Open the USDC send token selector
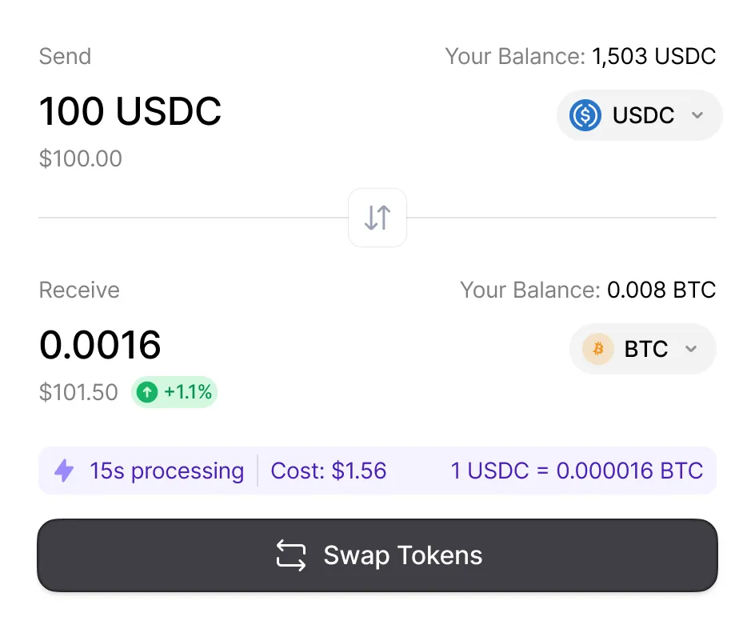 [639, 115]
